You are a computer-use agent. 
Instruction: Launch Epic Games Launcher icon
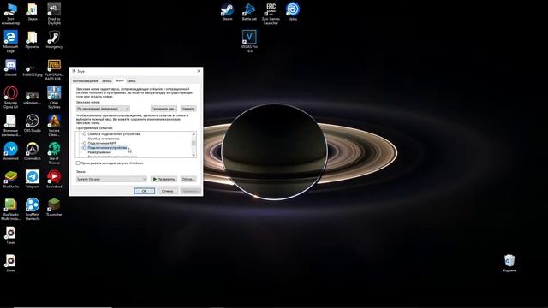(x=271, y=14)
